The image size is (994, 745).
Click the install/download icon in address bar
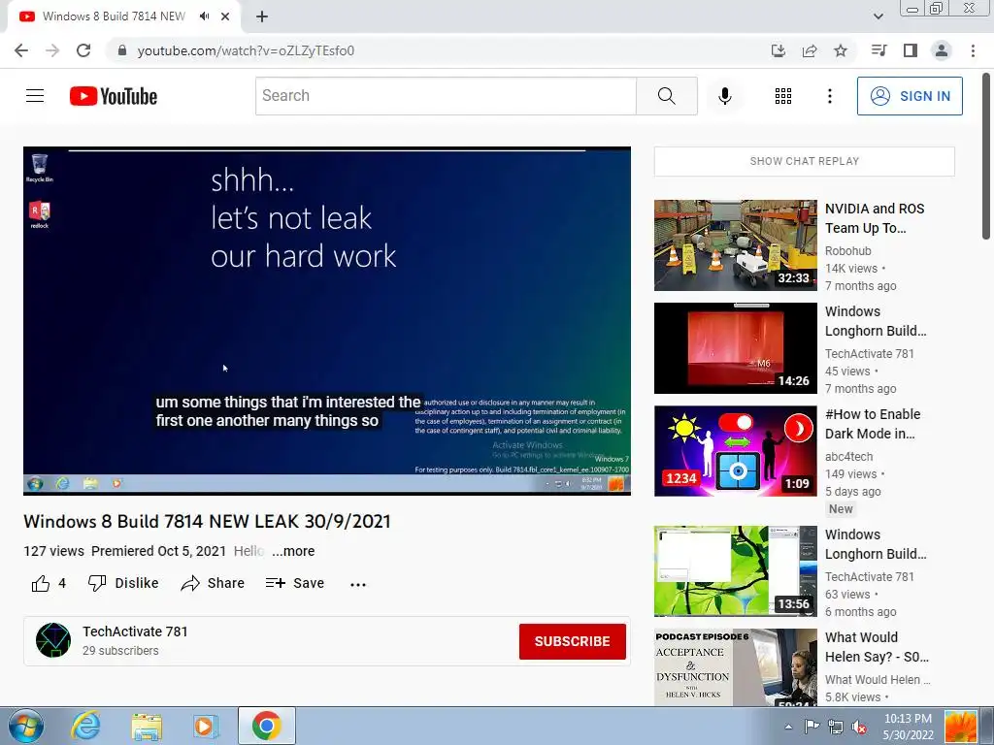(779, 50)
